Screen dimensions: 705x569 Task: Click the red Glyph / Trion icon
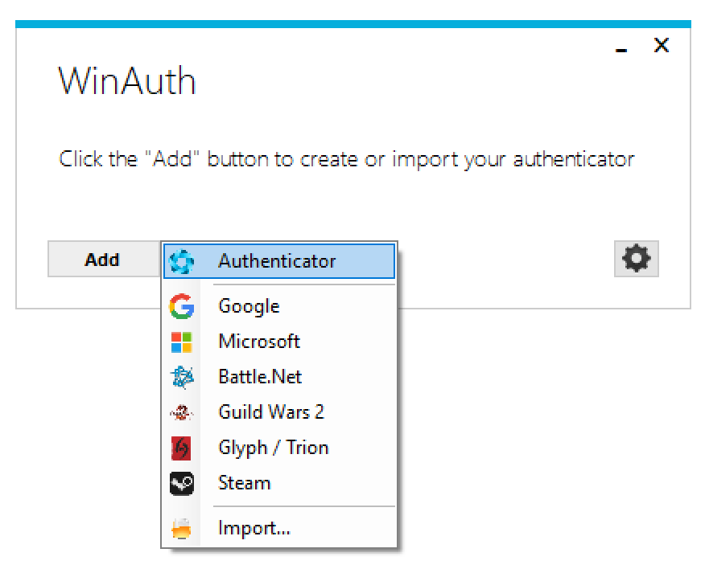[x=182, y=448]
